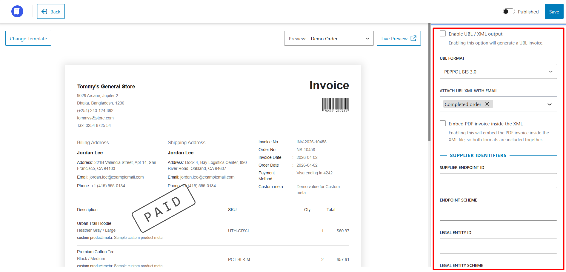
Task: Expand Attach UBL XML with email dropdown arrow
Action: click(549, 104)
